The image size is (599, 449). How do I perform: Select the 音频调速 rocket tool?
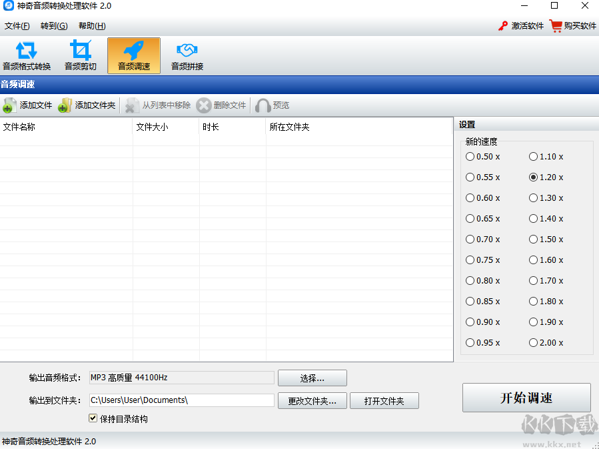134,56
